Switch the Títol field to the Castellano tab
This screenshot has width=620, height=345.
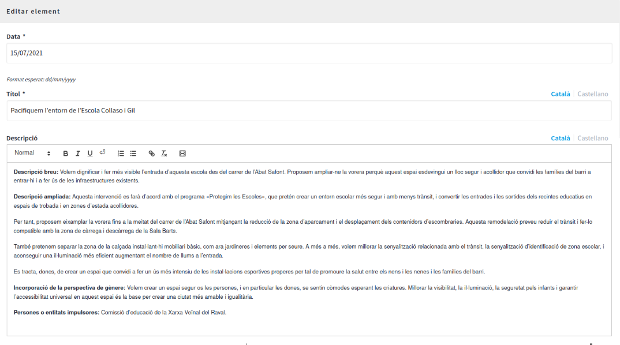pos(592,94)
